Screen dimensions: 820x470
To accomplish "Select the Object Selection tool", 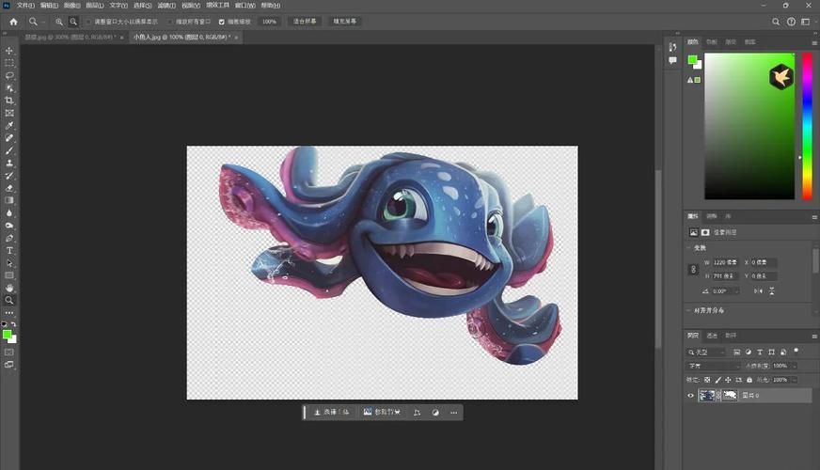I will click(9, 88).
